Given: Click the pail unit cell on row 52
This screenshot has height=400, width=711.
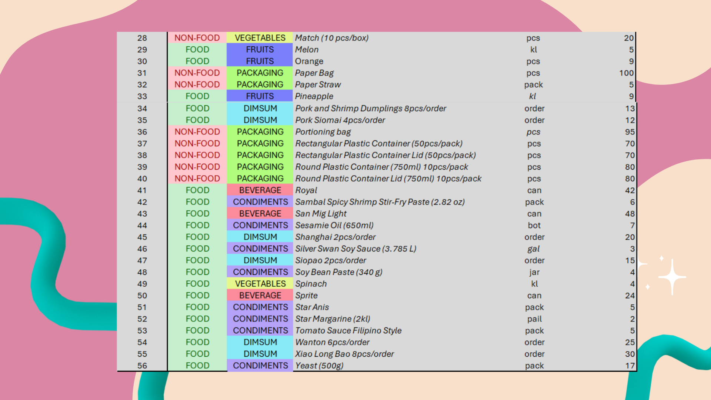Looking at the screenshot, I should [x=535, y=319].
